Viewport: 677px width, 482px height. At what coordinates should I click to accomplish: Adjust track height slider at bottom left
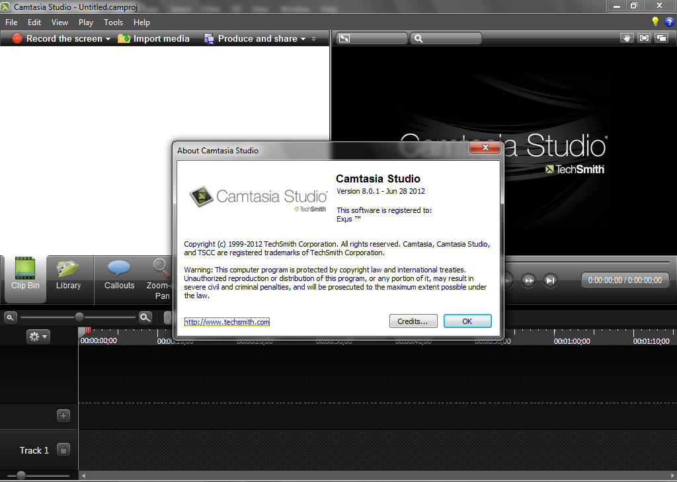tap(20, 475)
